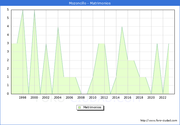Select the 1998 x-axis label

click(22, 97)
